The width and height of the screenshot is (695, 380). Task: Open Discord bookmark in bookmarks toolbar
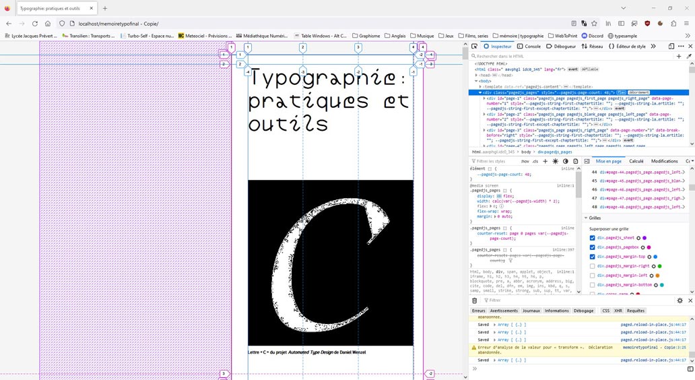pyautogui.click(x=592, y=36)
